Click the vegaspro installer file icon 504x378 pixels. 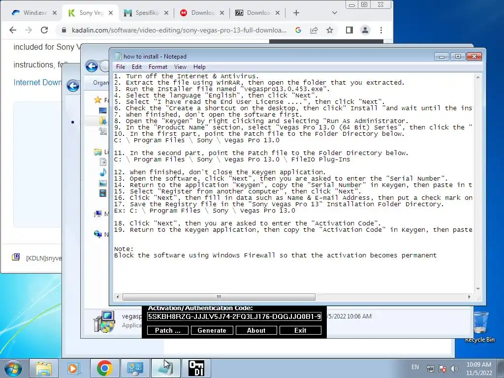coord(104,321)
